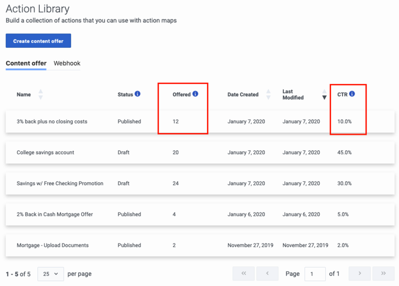
Task: Open 2% Back in Cash Mortgage Offer
Action: coord(55,214)
